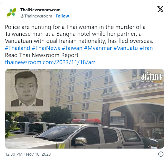Open the #ThaiNews hashtag
Viewport: 168px width, 160px height.
pos(46,48)
